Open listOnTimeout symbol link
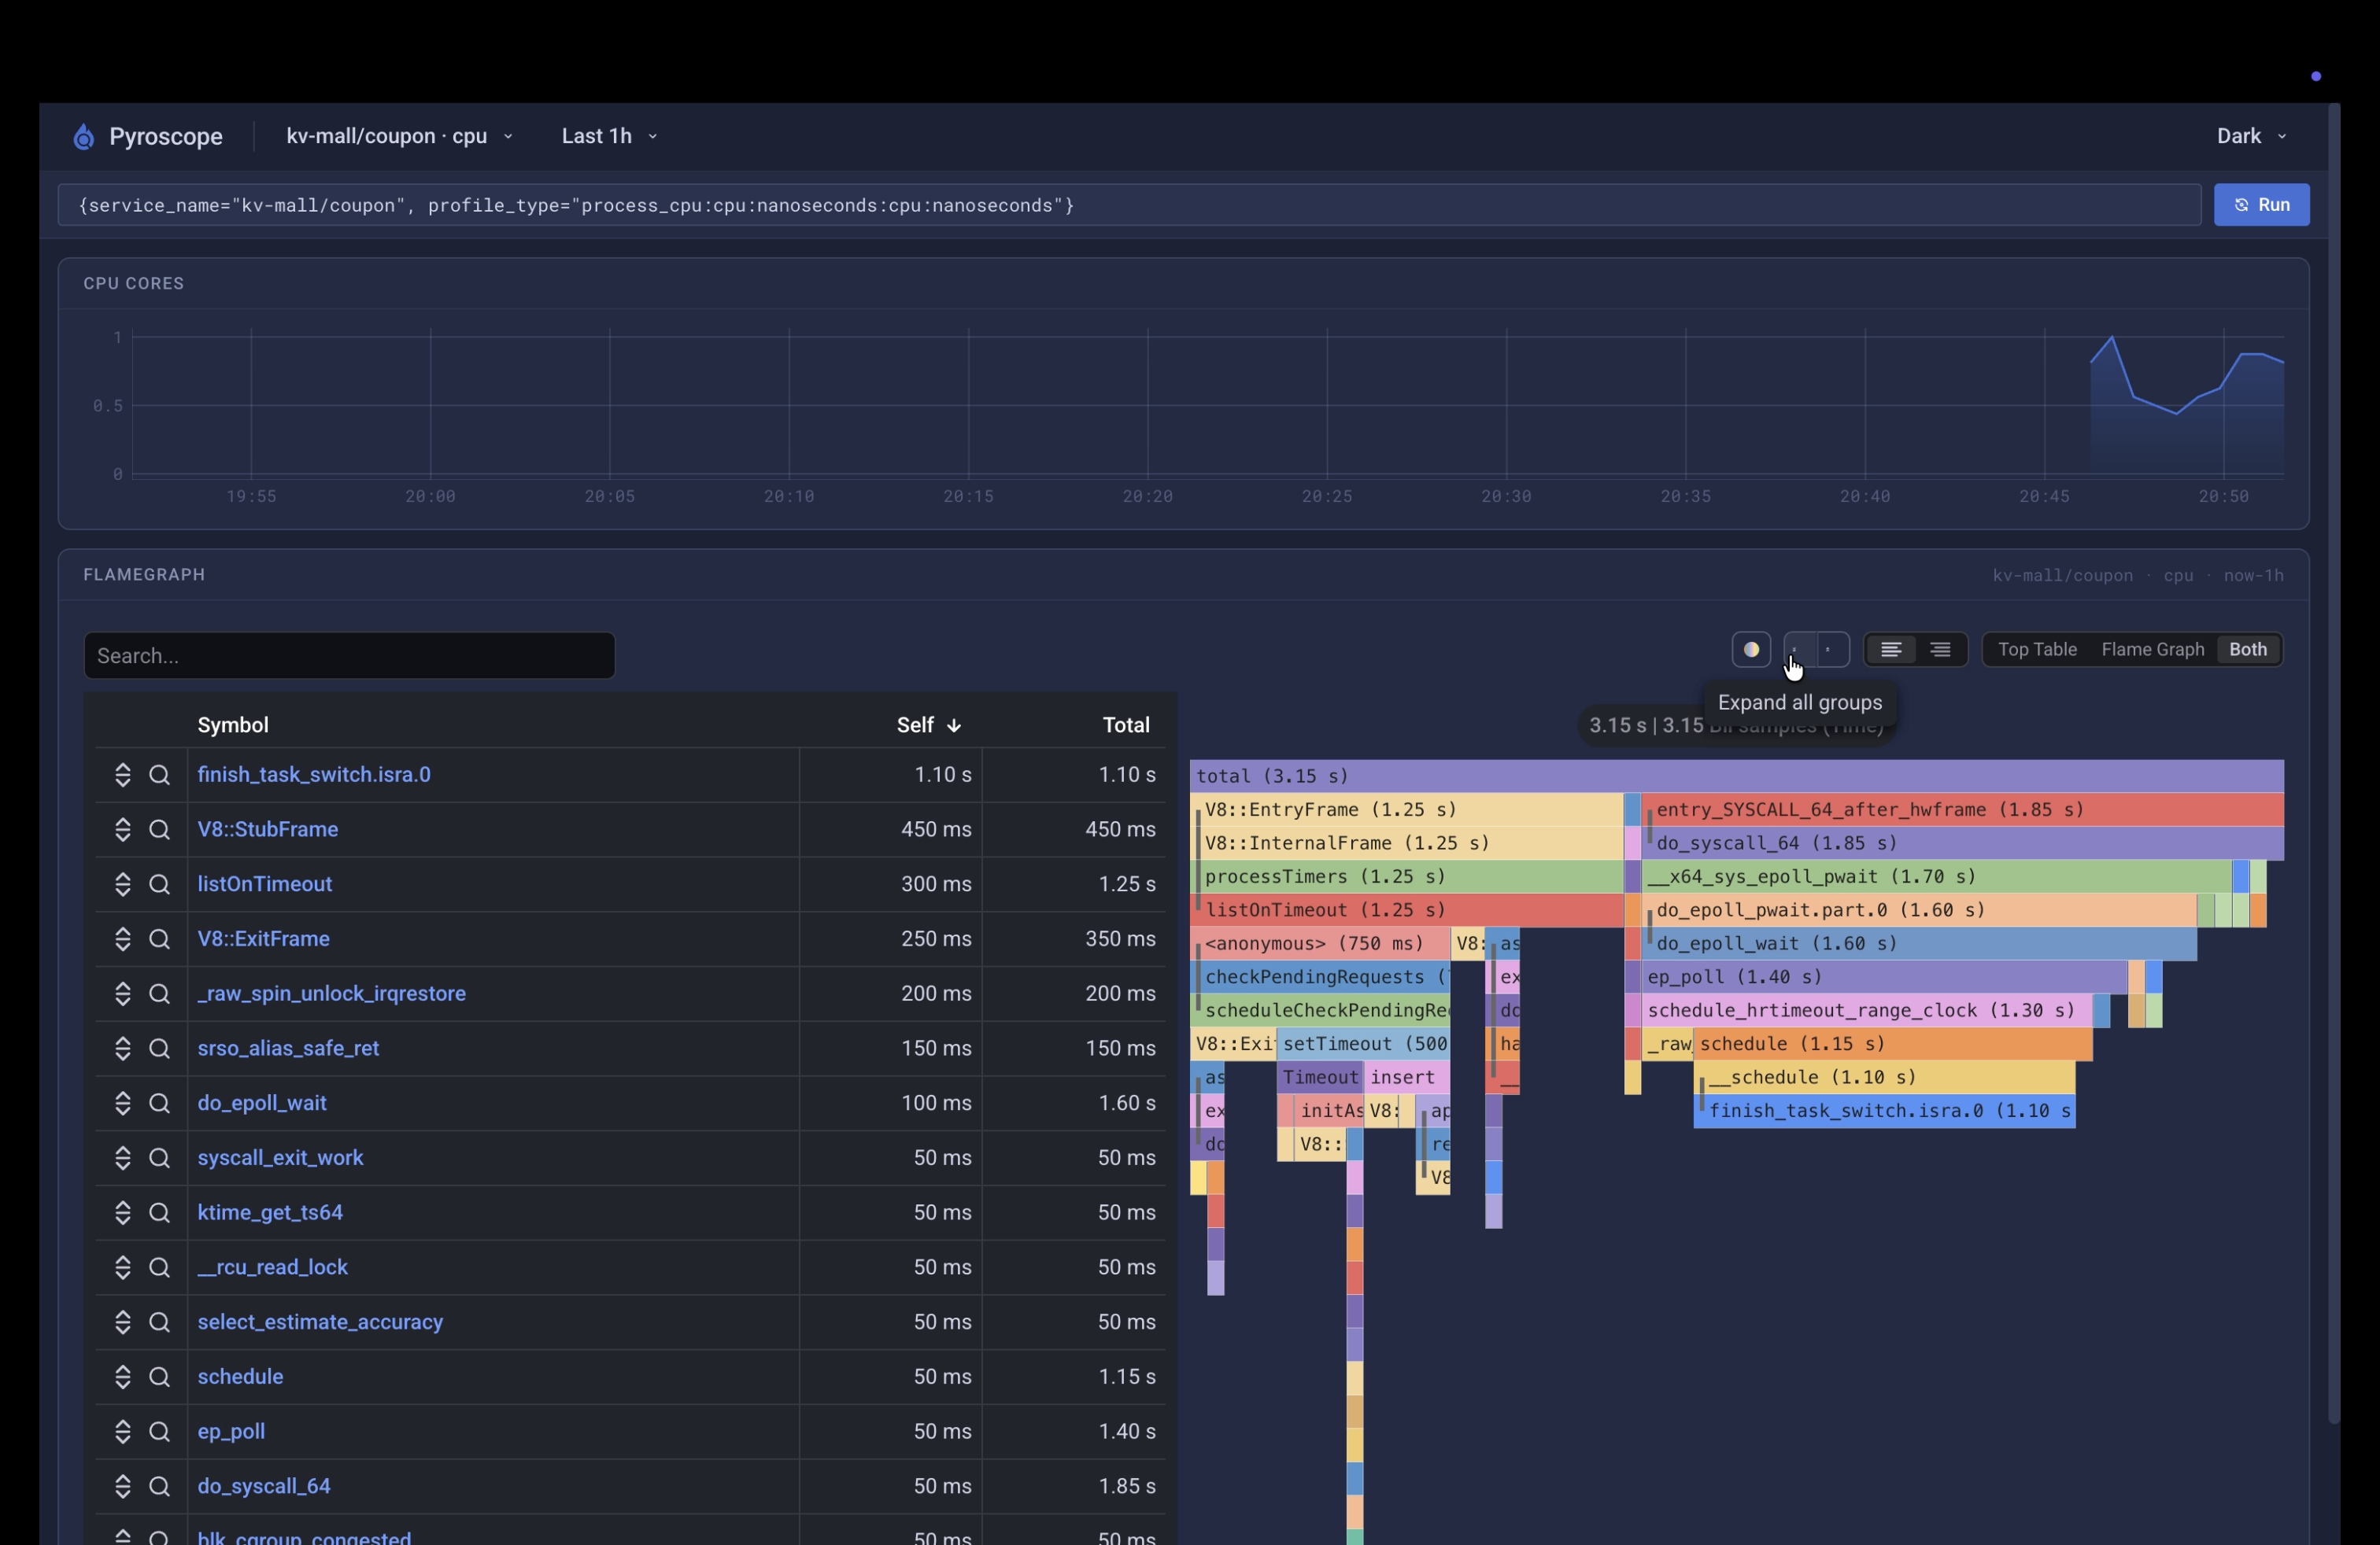 265,884
